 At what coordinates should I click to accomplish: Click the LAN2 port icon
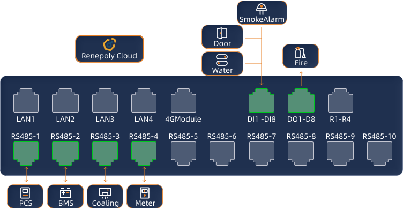(65, 101)
